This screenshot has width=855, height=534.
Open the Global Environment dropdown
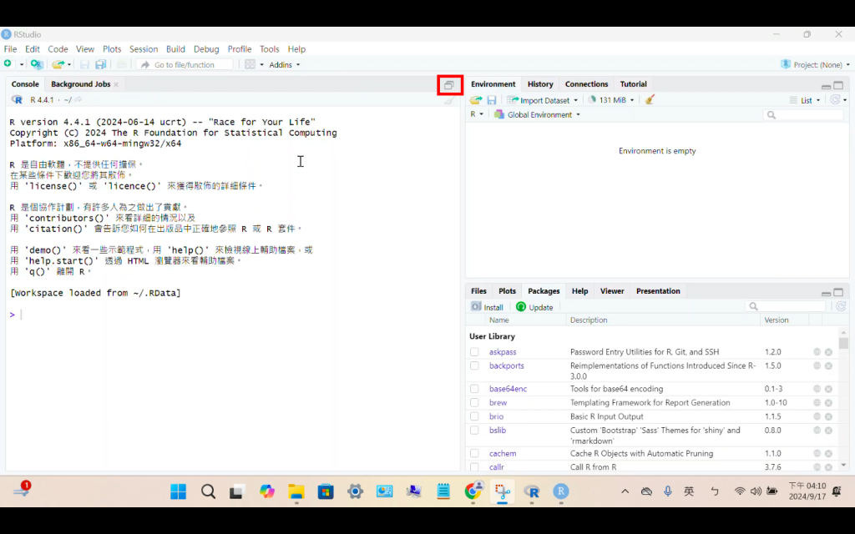point(537,114)
